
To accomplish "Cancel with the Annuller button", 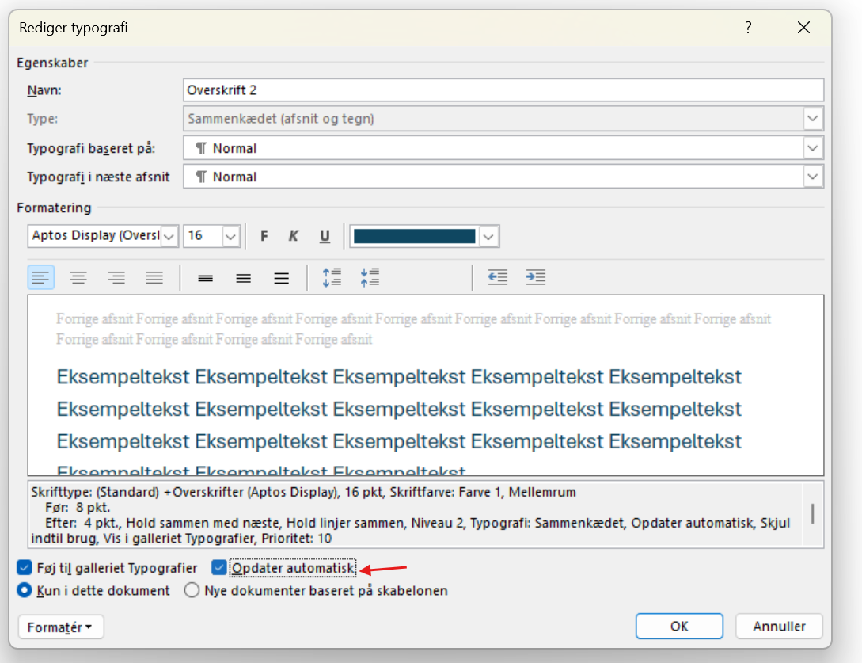I will (x=779, y=626).
